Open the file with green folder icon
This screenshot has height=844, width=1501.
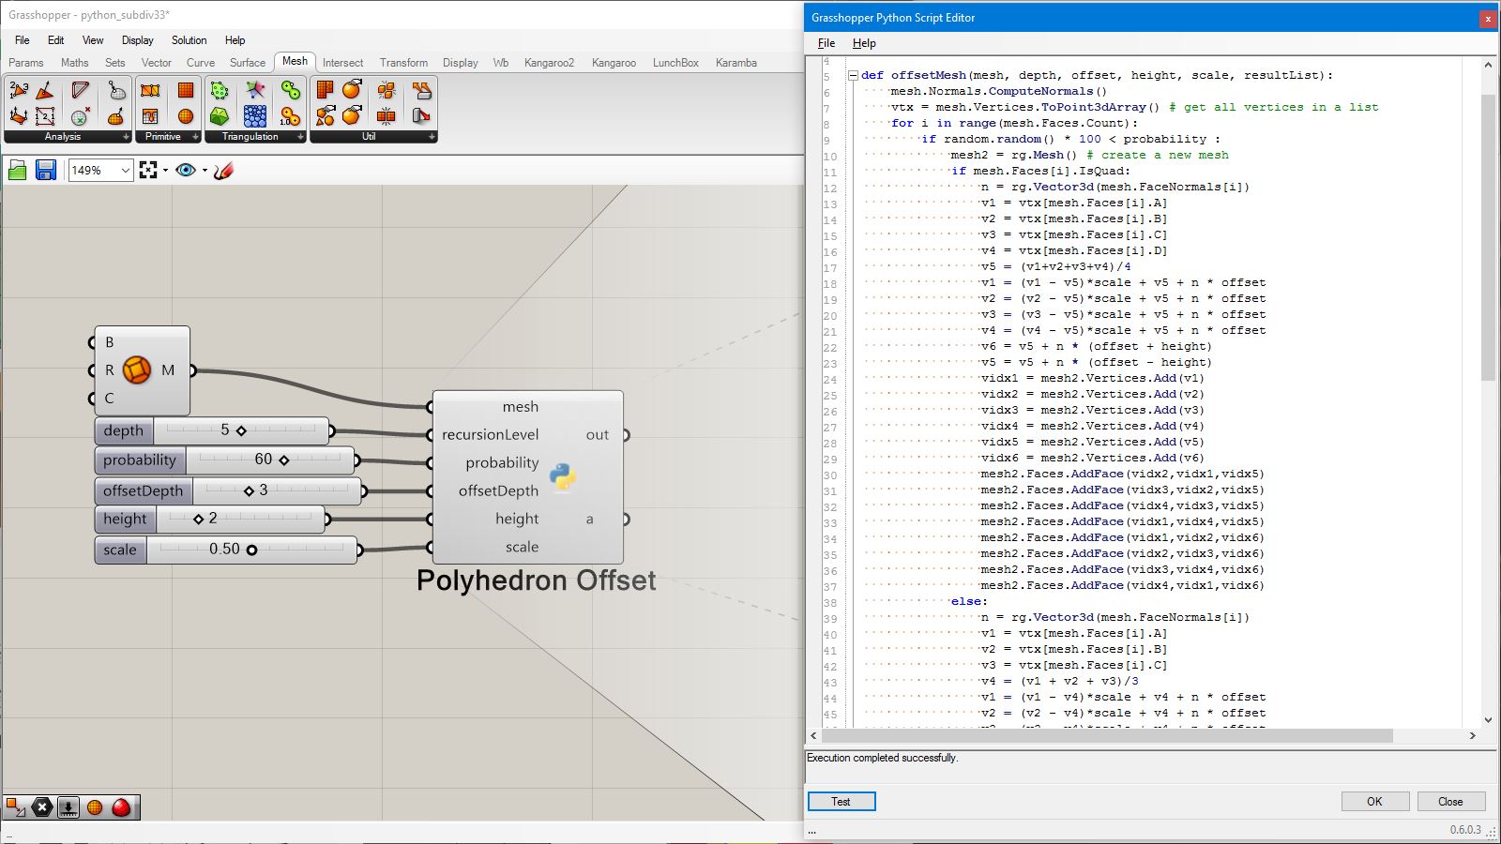tap(18, 170)
